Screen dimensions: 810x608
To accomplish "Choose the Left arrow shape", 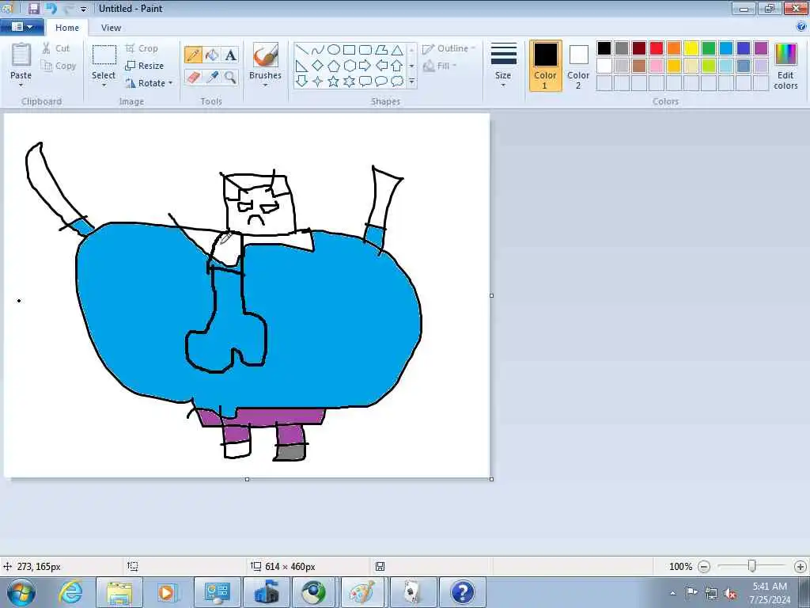I will tap(381, 66).
